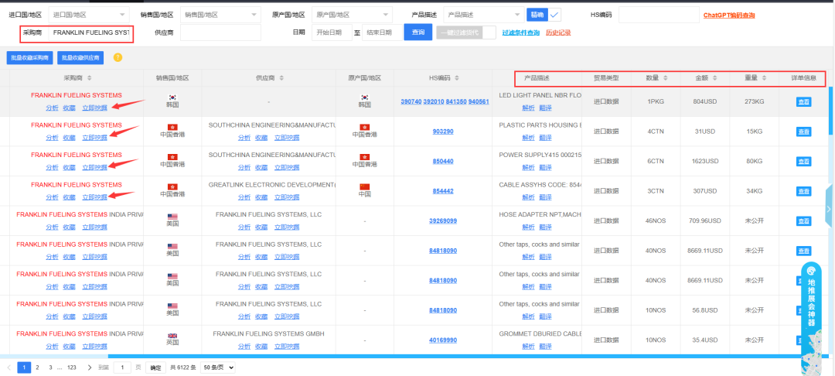This screenshot has height=376, width=835.
Task: Open the 产品描述 dropdown
Action: point(483,15)
